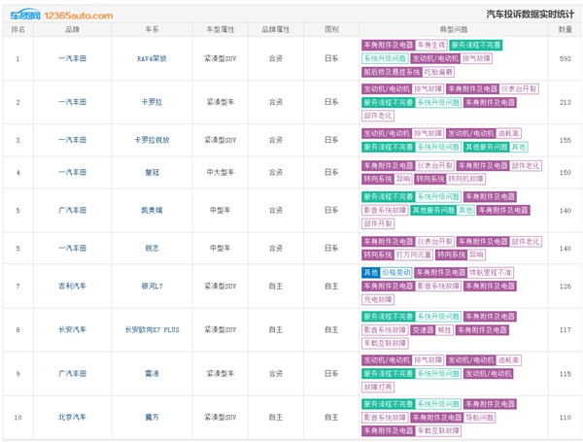Open the 雷凌 car series link

click(152, 374)
